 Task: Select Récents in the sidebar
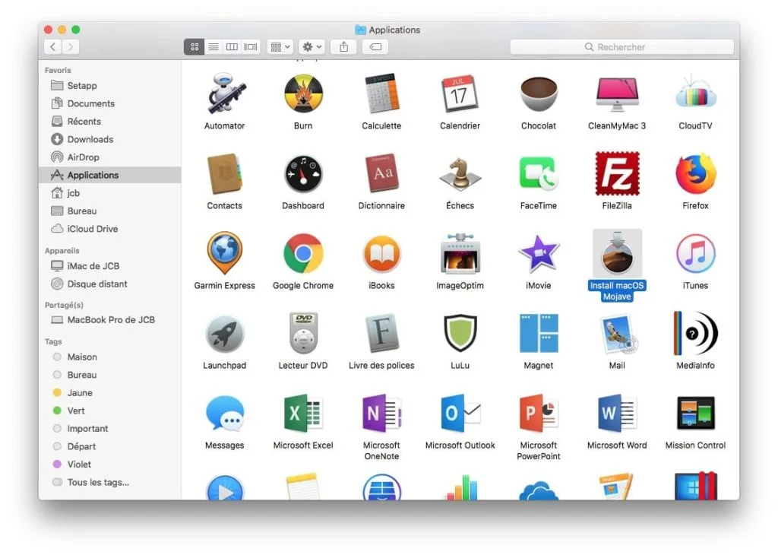pyautogui.click(x=110, y=121)
